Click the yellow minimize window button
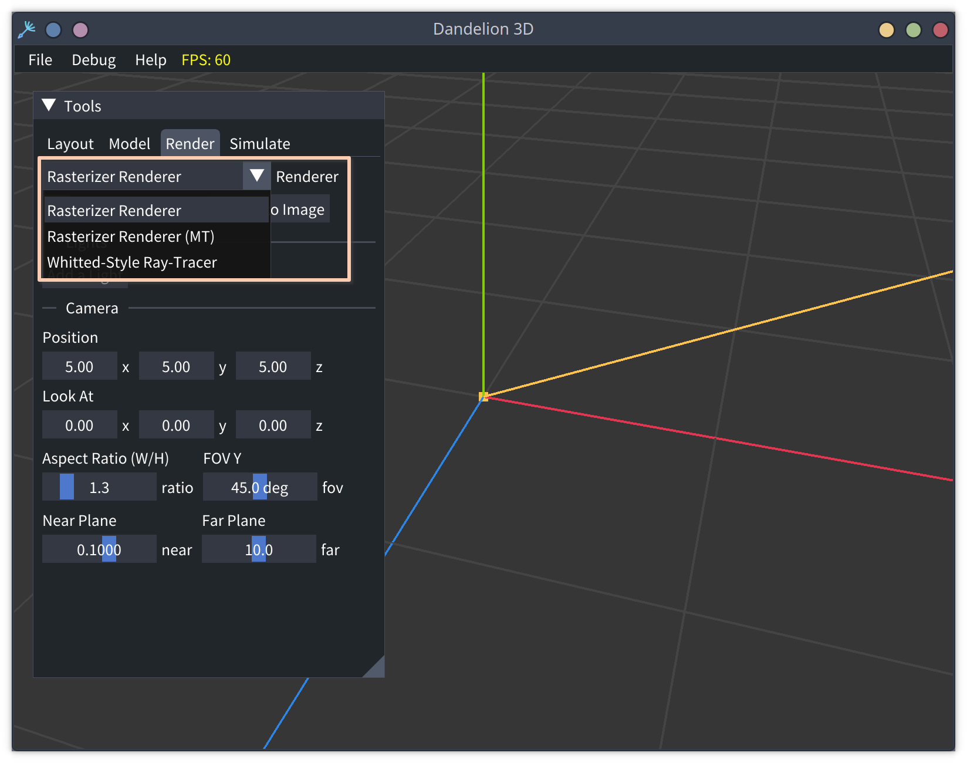Screen dimensions: 967x763 click(x=886, y=29)
